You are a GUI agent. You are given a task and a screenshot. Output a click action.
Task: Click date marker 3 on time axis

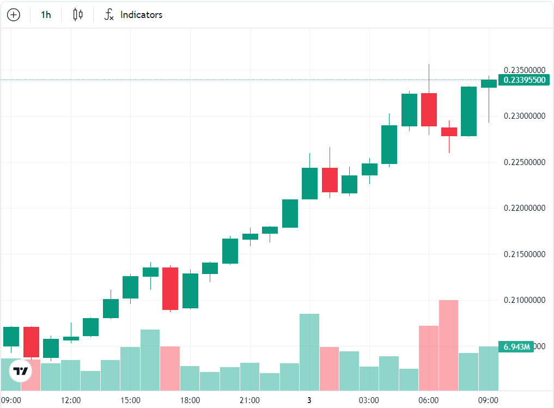[309, 400]
